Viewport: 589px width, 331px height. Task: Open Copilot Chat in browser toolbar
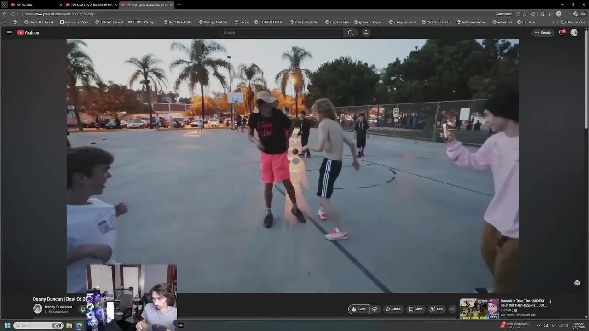579,14
